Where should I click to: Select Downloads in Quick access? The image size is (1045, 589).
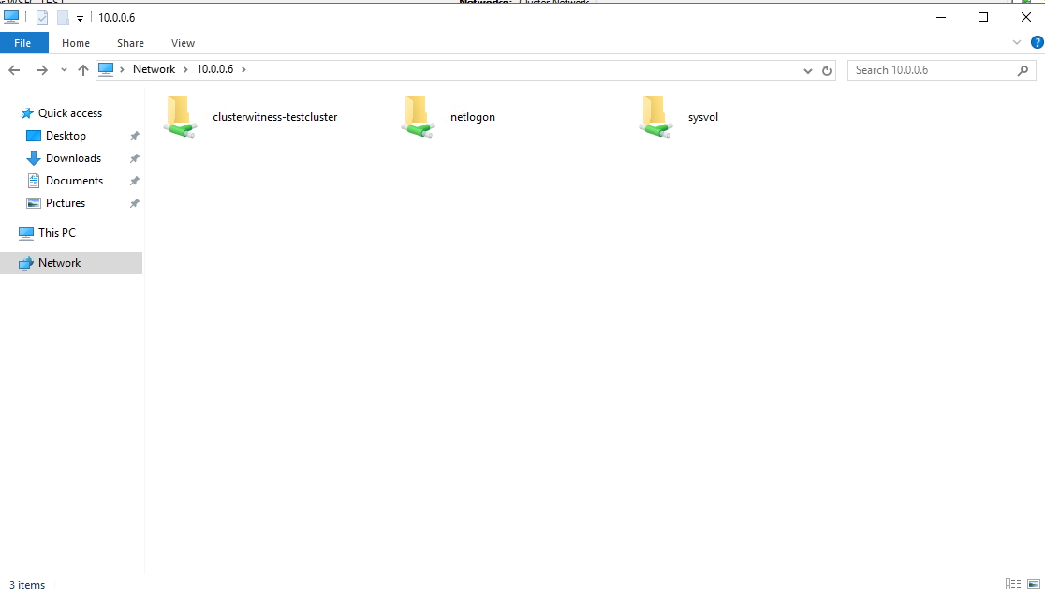[73, 158]
